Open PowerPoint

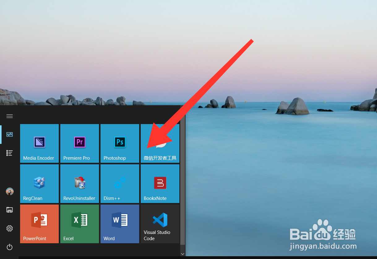click(x=39, y=224)
